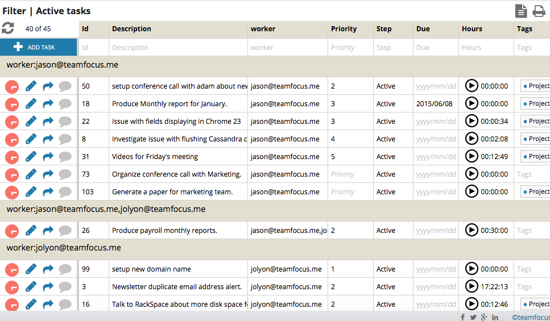Screen dimensions: 550x321
Task: Start timer for Newsletter duplicate email task
Action: (x=472, y=286)
